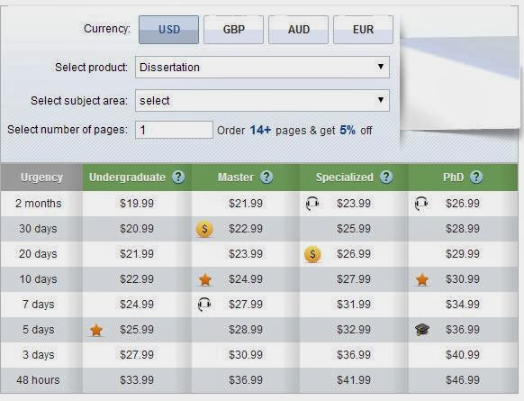Switch currency to AUD
This screenshot has height=401, width=524.
pyautogui.click(x=298, y=30)
